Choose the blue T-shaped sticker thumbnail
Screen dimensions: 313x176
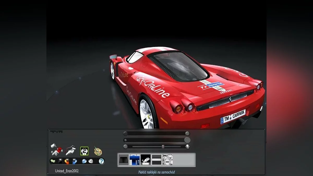(134, 160)
